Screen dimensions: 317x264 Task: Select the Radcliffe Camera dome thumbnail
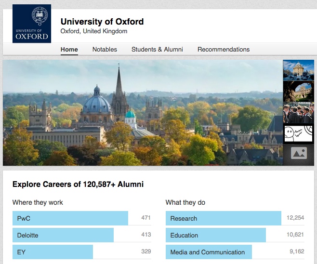click(x=298, y=70)
